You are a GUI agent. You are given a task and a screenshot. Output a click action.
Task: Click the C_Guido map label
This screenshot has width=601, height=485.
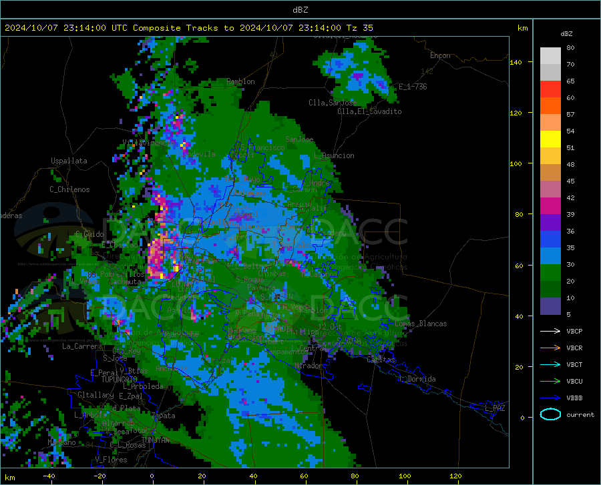click(89, 234)
